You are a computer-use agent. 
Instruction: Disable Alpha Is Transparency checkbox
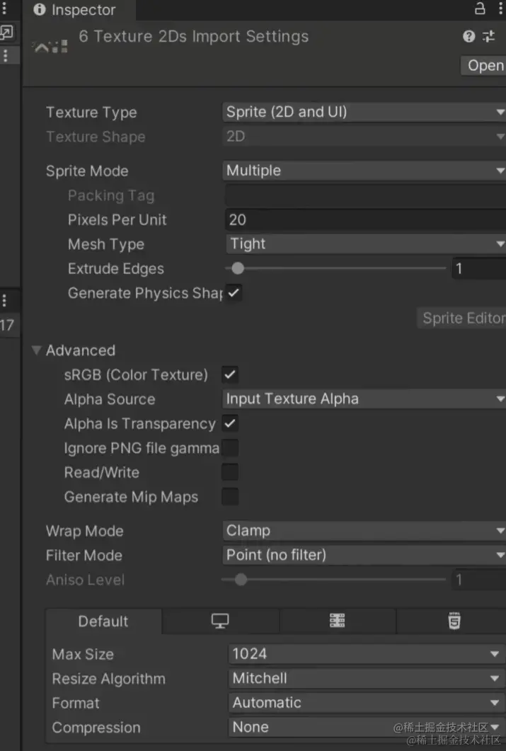[230, 423]
